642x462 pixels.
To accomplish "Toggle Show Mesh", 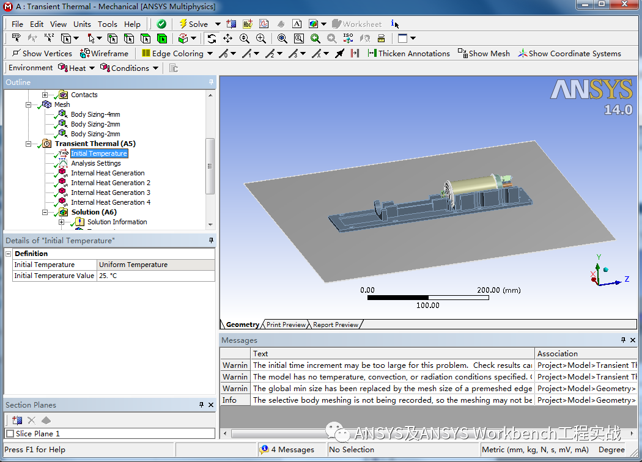I will coord(484,54).
